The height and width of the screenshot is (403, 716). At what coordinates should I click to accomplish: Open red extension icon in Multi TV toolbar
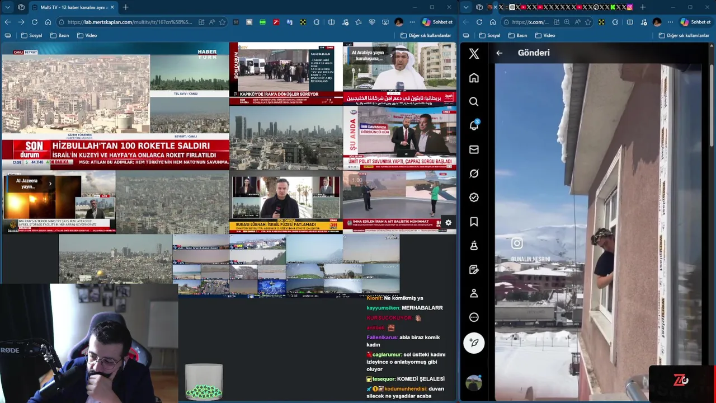(276, 22)
